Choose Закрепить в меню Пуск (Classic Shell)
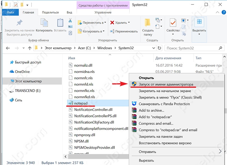 pos(176,97)
